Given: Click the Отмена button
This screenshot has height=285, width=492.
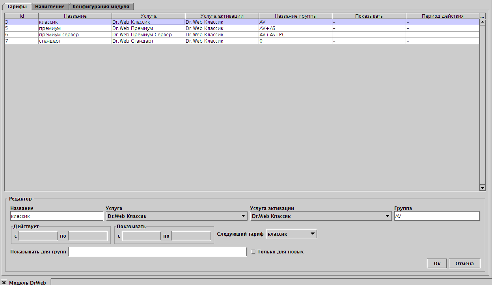Looking at the screenshot, I should point(464,263).
